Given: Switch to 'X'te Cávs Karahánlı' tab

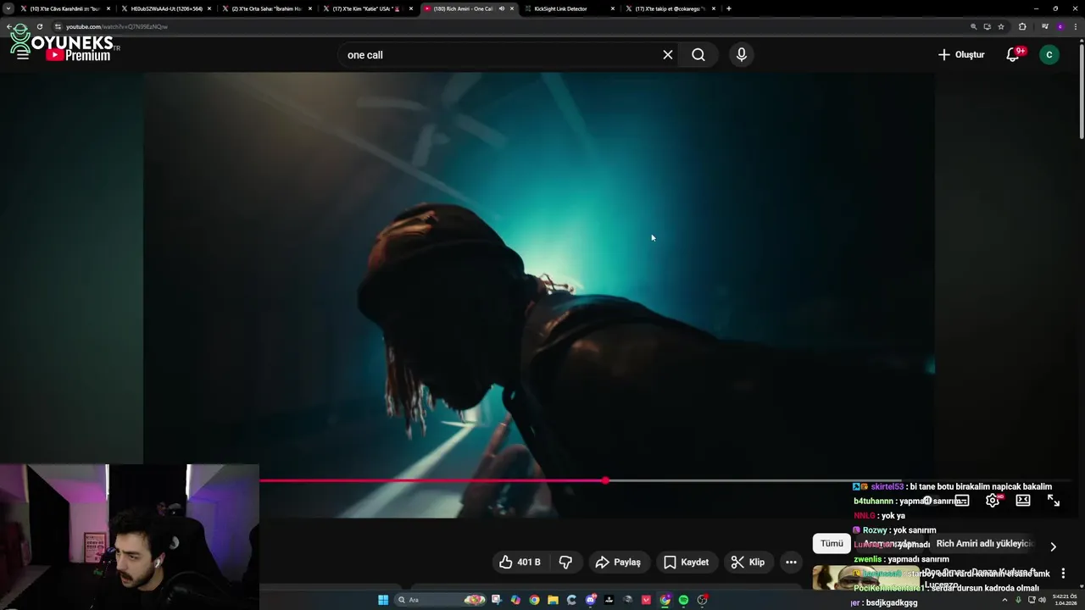Looking at the screenshot, I should (65, 8).
